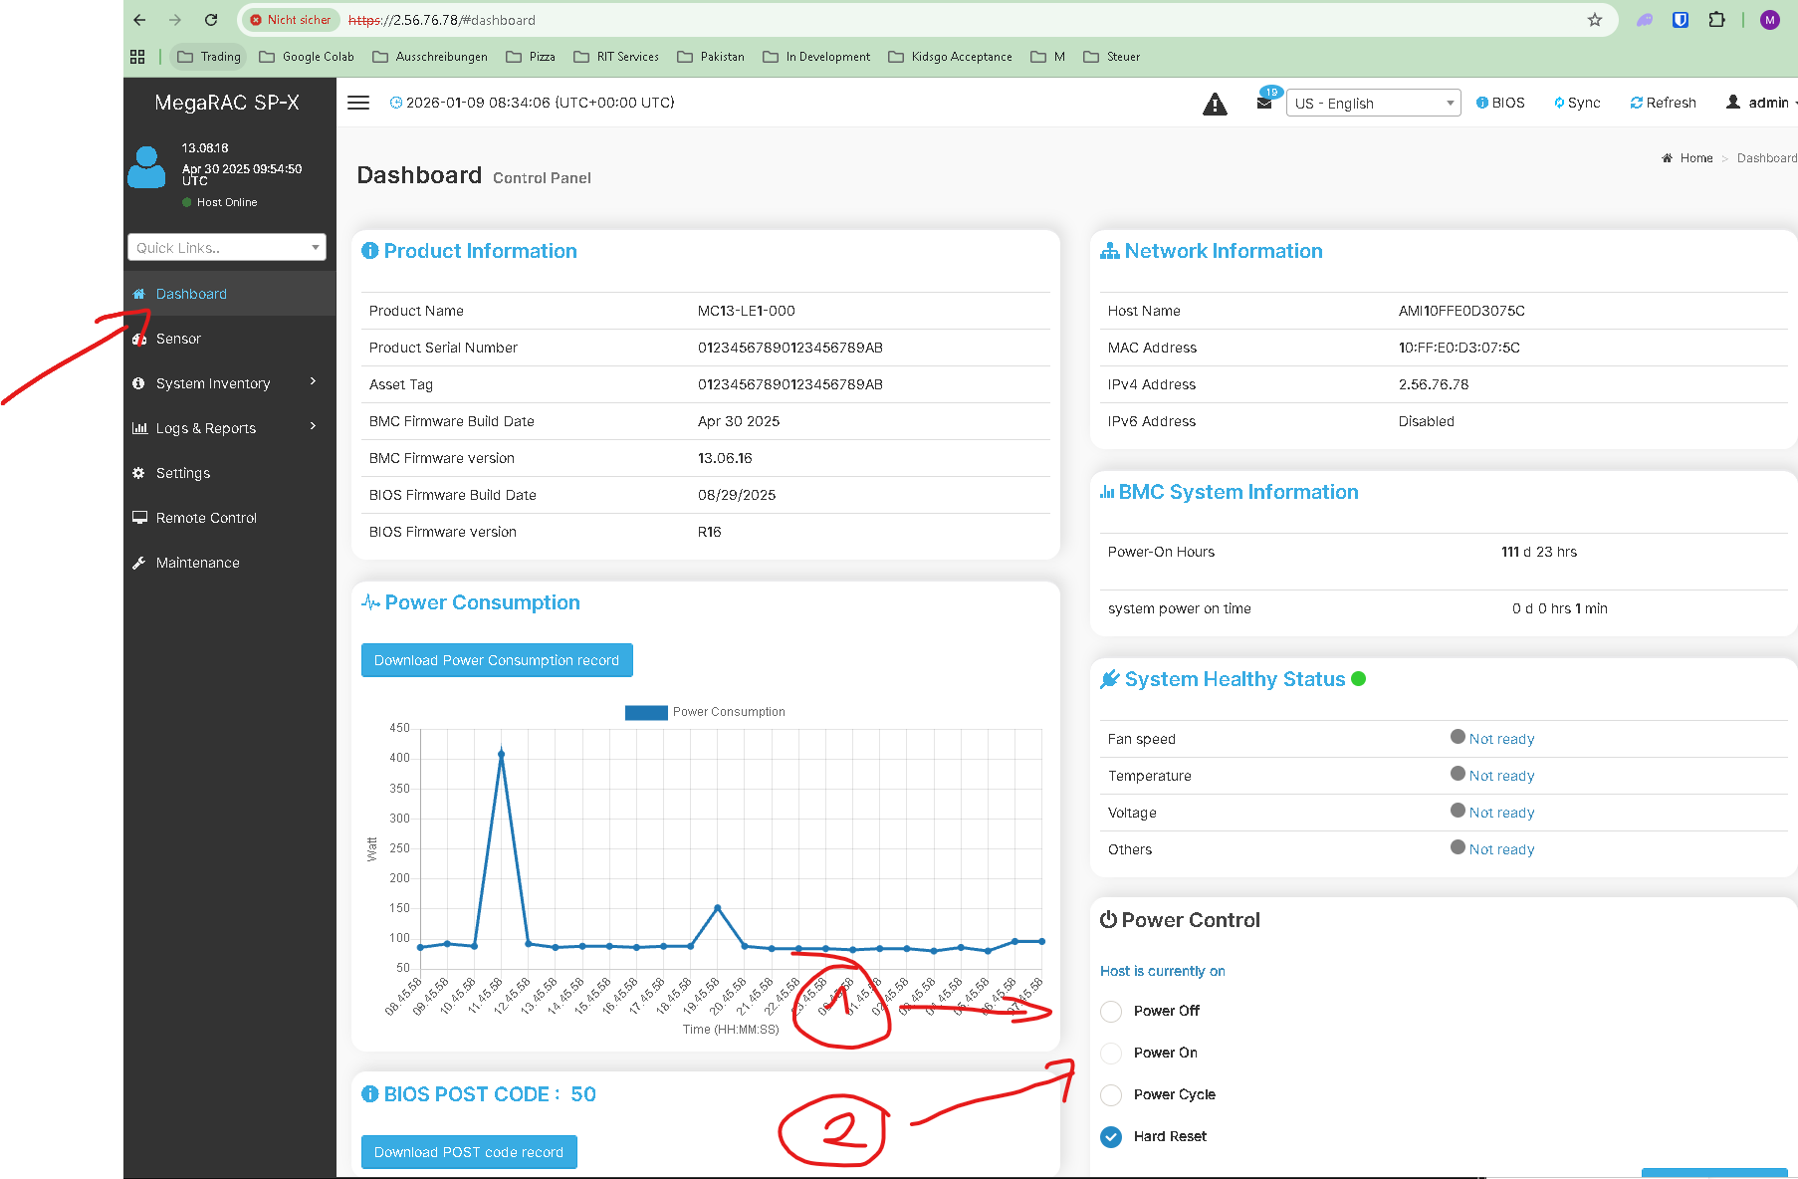The height and width of the screenshot is (1179, 1798).
Task: Expand the Logs & Reports submenu
Action: [229, 428]
